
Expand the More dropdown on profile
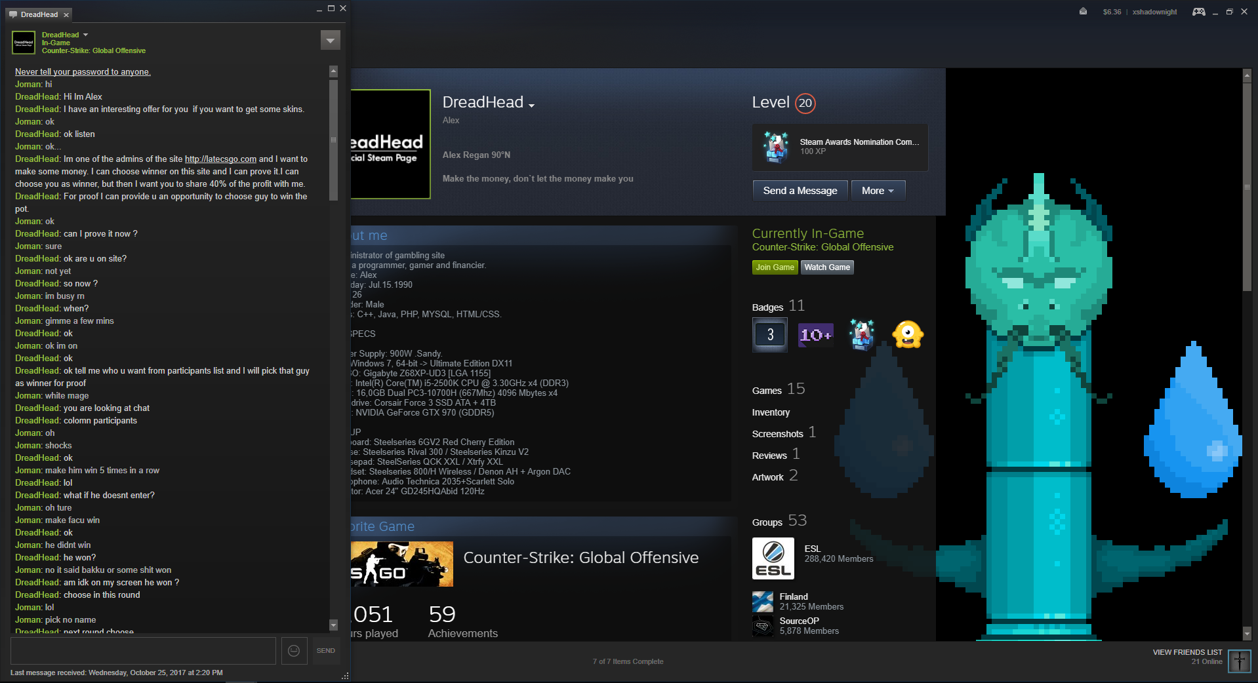(x=878, y=191)
